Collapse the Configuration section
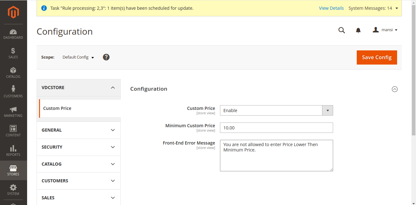Viewport: 416px width, 205px height. (395, 89)
